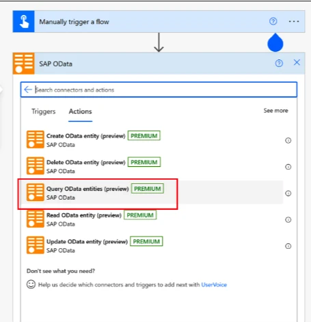311x322 pixels.
Task: Focus the Search connectors and actions field
Action: point(159,90)
